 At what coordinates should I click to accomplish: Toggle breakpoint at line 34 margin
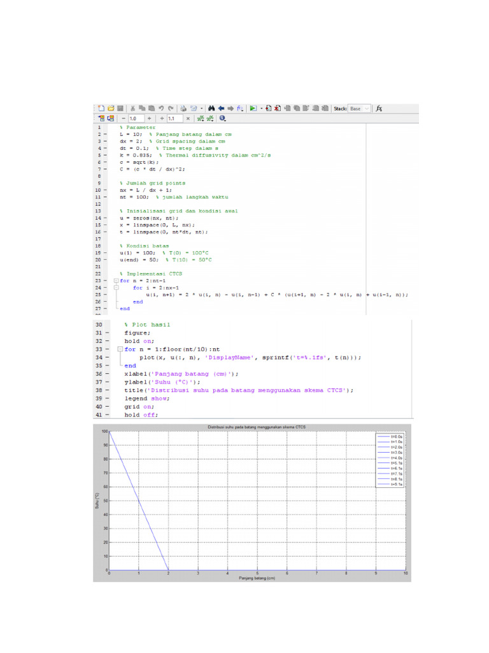point(106,358)
